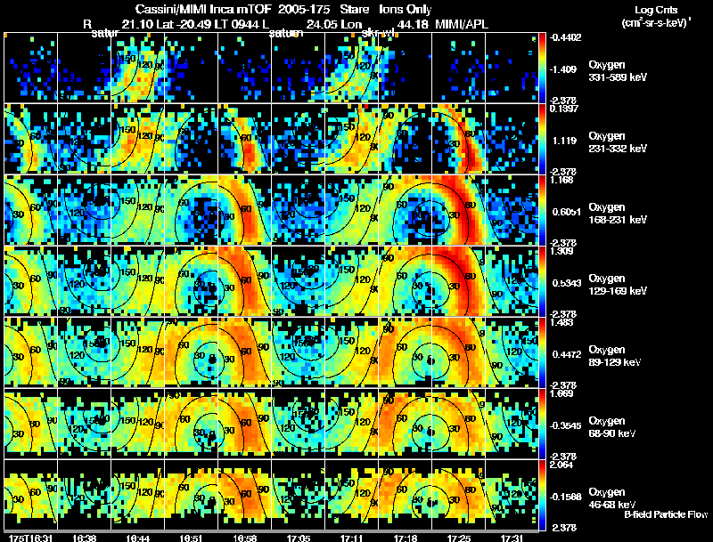Select the '24.05' header value
713x542 pixels.
pos(322,24)
